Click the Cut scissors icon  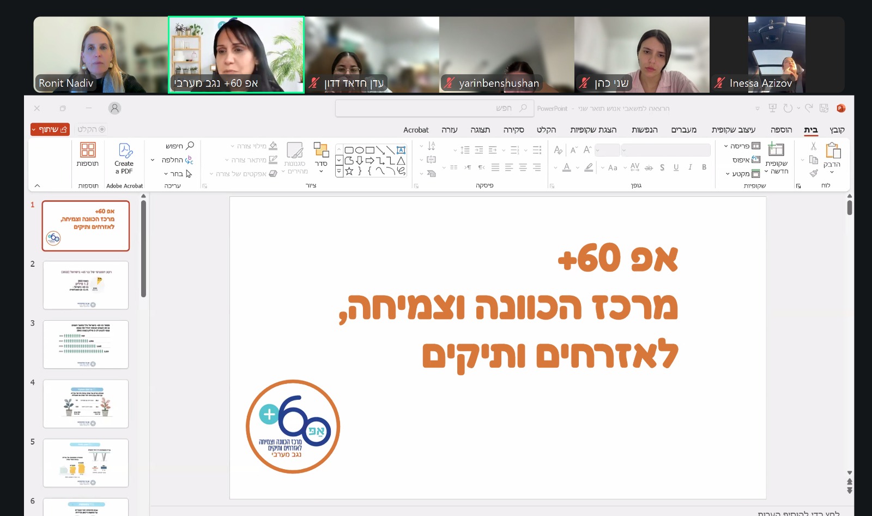pos(813,146)
